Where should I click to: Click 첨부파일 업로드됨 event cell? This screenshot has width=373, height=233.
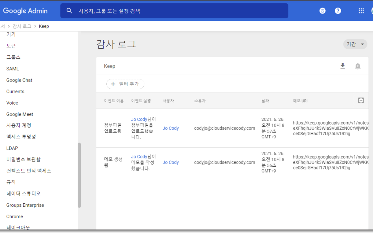tap(113, 128)
